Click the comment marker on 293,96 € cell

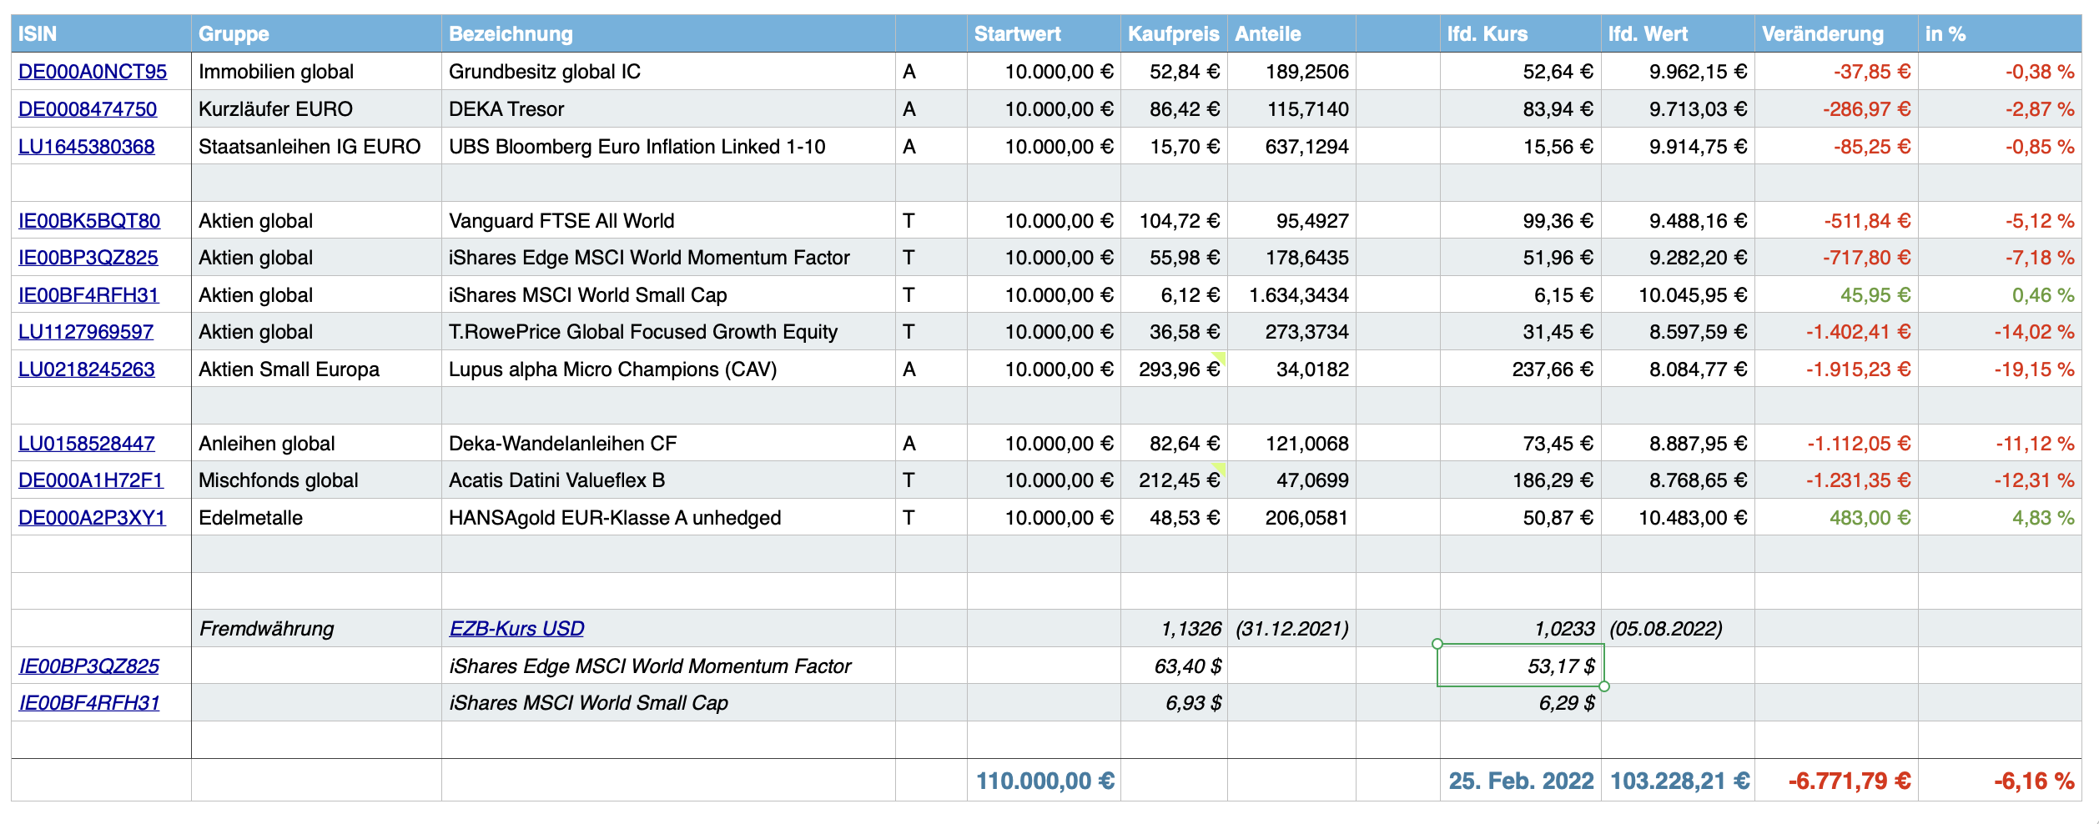click(1220, 357)
